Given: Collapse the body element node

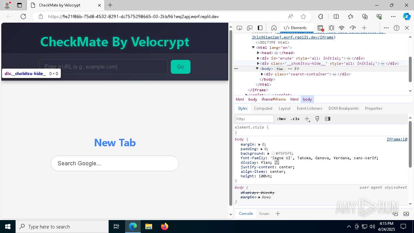Looking at the screenshot, I should [257, 69].
